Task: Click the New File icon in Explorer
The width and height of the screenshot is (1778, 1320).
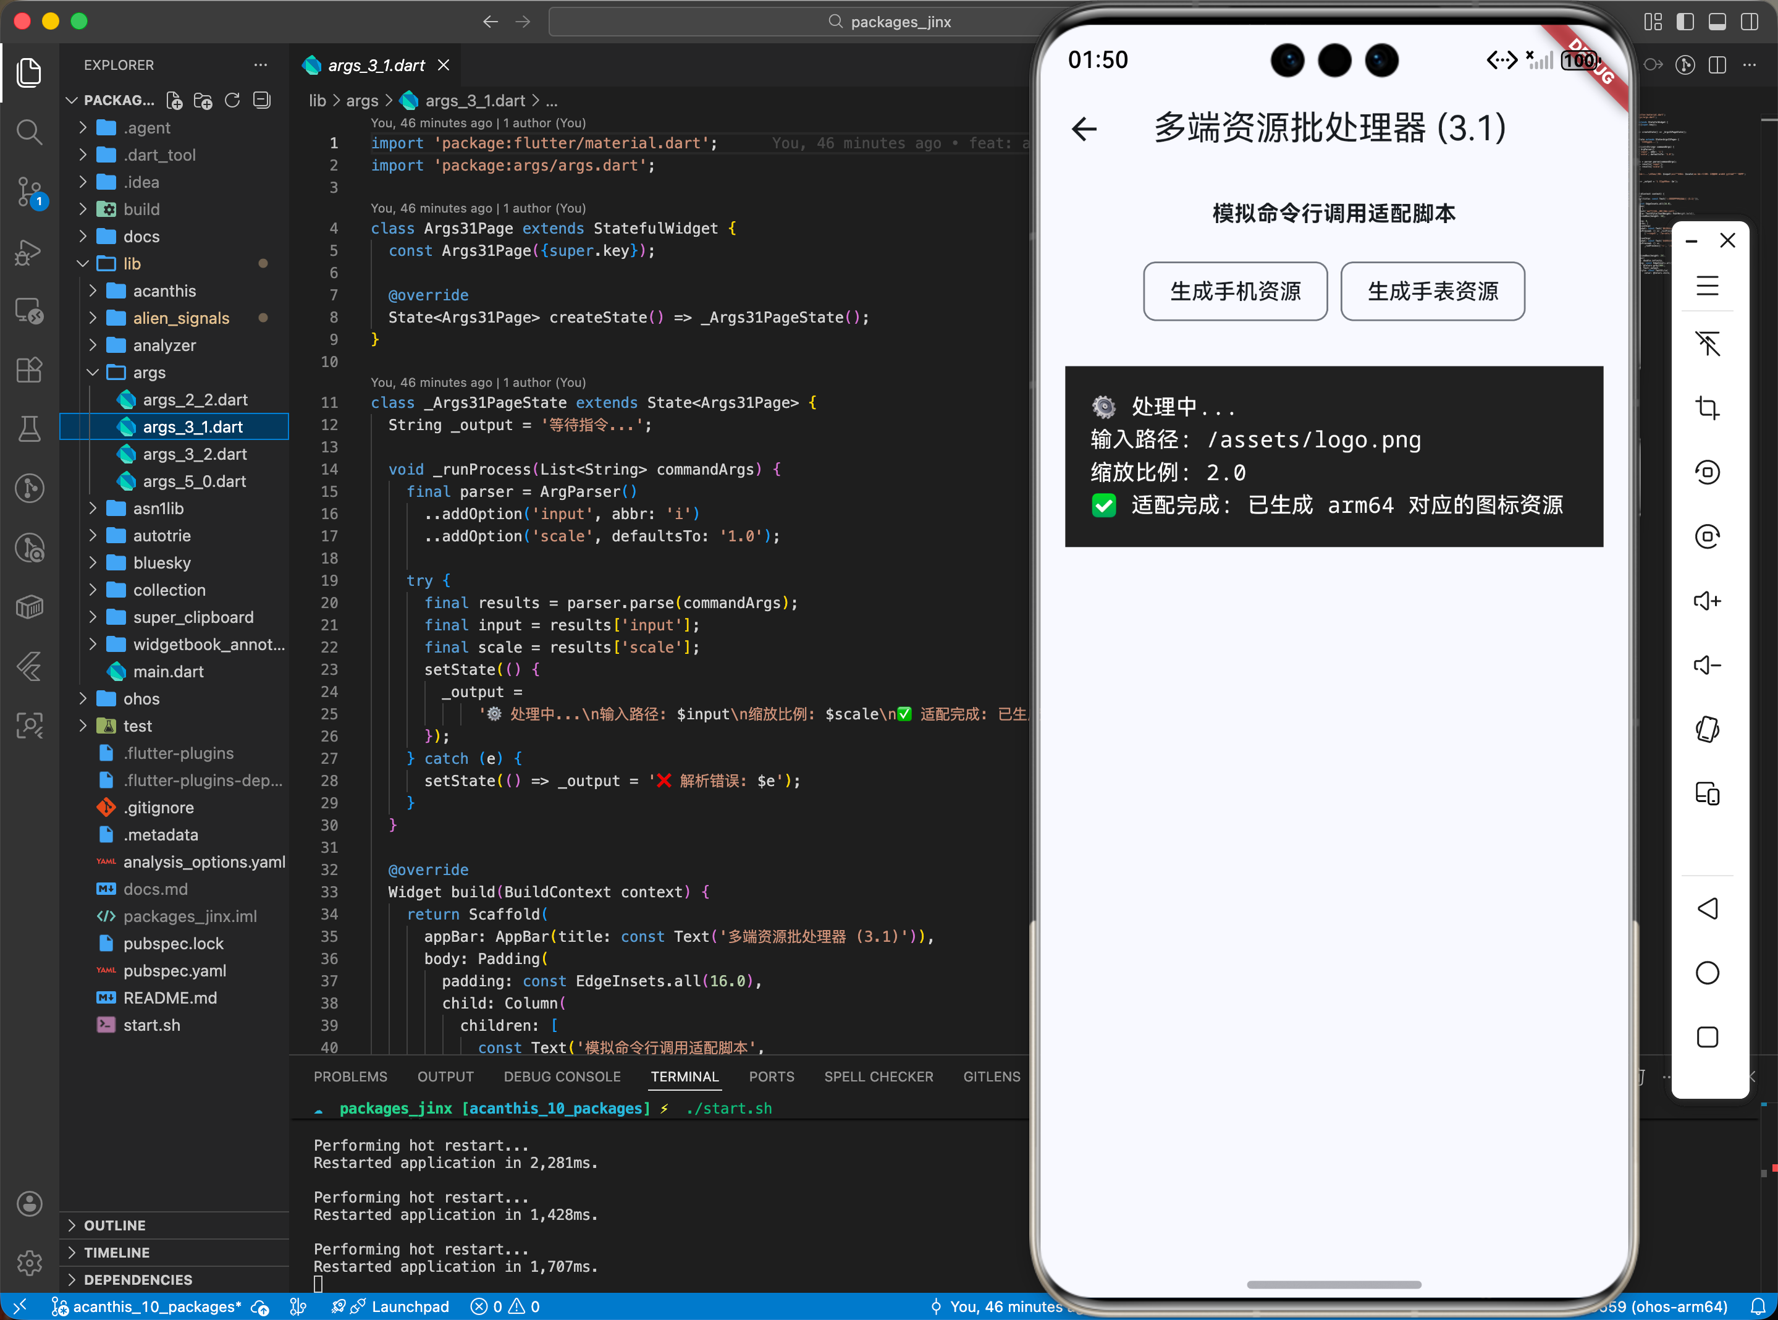Action: 174,101
